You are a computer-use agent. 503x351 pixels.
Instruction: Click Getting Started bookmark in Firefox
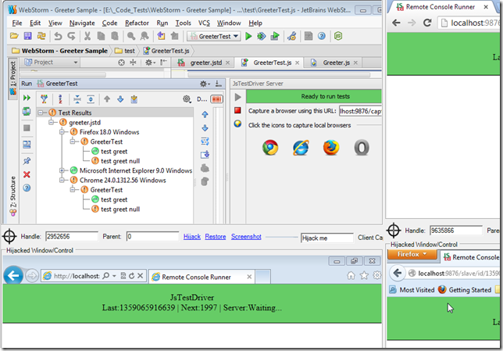pos(465,290)
